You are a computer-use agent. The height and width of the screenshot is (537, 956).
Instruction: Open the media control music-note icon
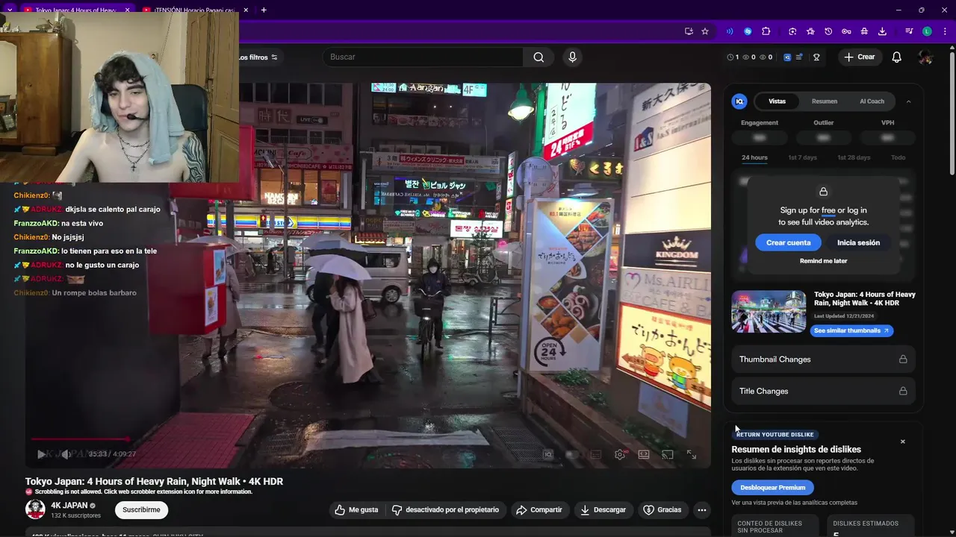pos(909,31)
